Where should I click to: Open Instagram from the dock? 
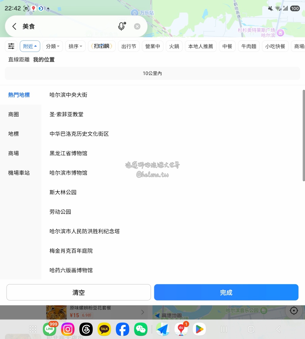click(68, 329)
